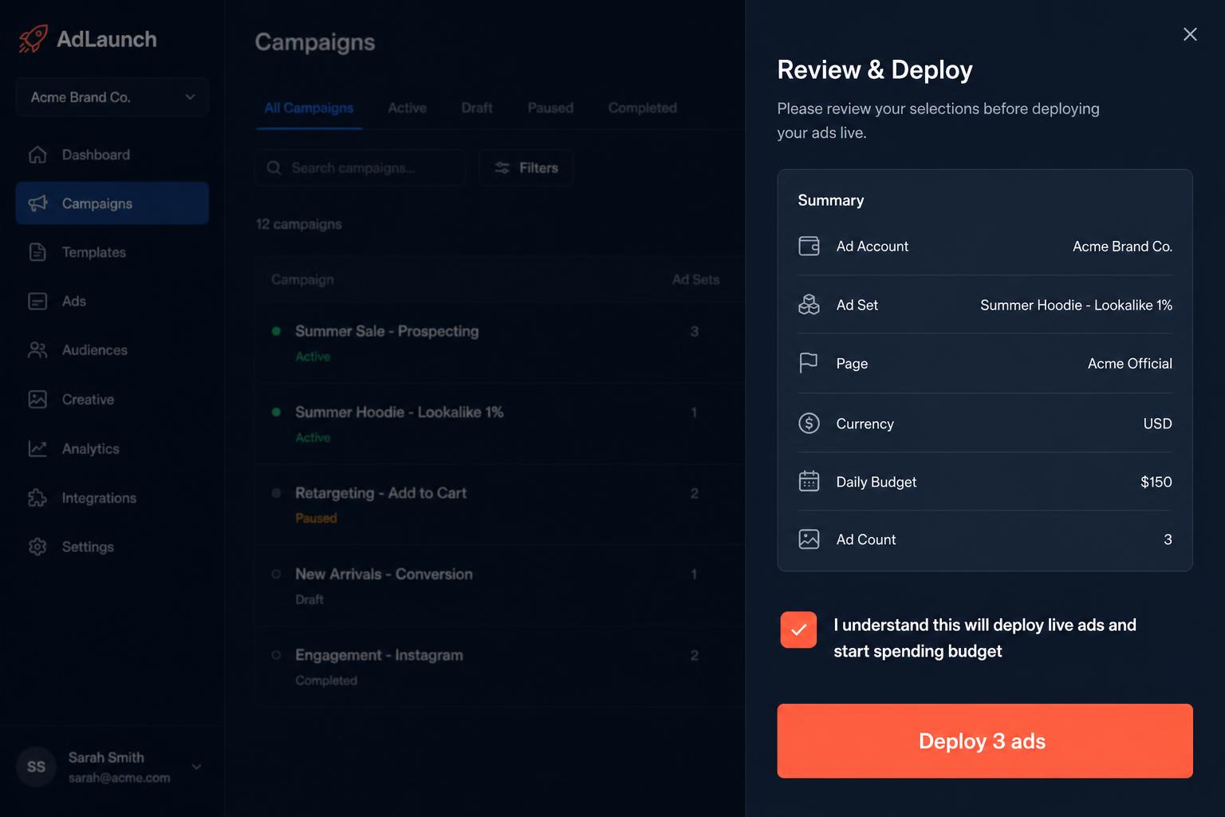Click the Audiences people icon
1225x817 pixels.
pyautogui.click(x=37, y=350)
